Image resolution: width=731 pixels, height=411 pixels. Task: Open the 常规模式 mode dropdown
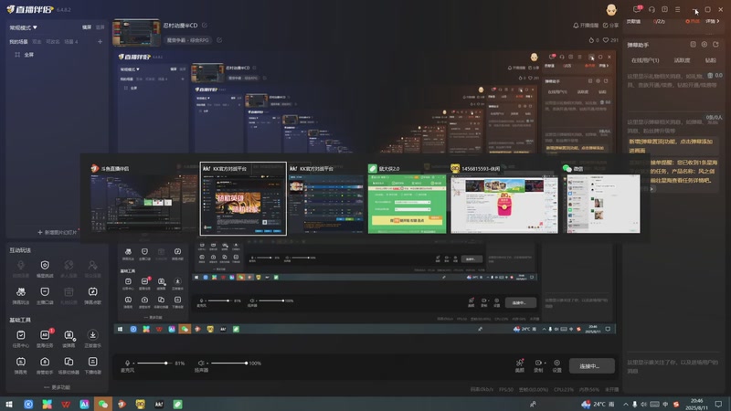pyautogui.click(x=24, y=27)
